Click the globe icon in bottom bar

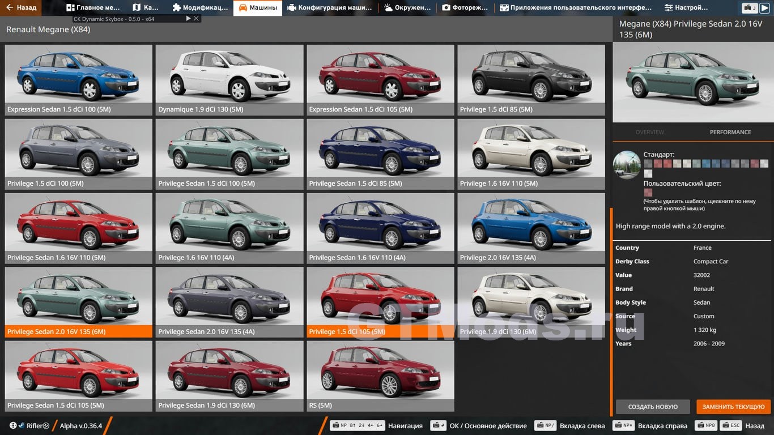13,426
